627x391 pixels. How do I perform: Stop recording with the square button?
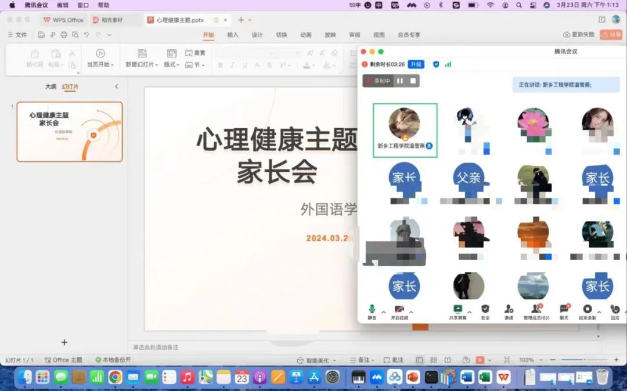point(413,81)
